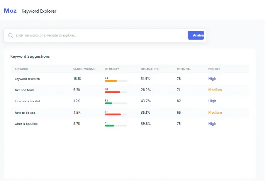The width and height of the screenshot is (268, 181).
Task: Click organic CTR value 35.1%
Action: click(x=145, y=113)
